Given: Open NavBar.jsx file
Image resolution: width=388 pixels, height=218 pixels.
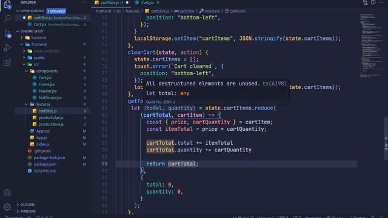Looking at the screenshot, I should tap(47, 91).
